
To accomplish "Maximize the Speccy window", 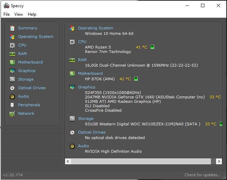I will (203, 5).
